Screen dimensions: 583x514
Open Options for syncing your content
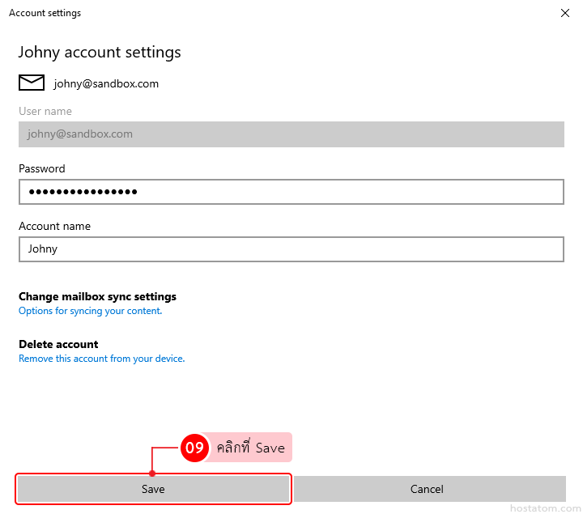(90, 311)
